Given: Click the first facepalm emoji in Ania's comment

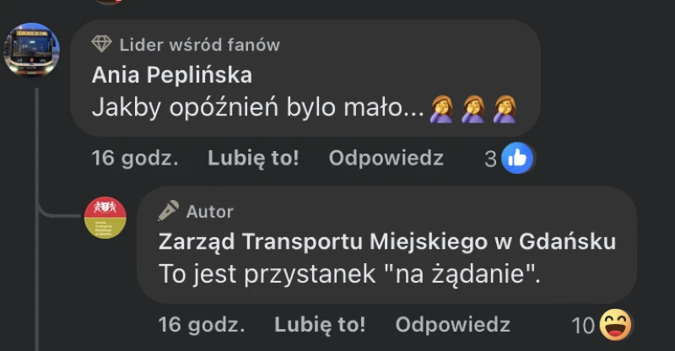Looking at the screenshot, I should pos(442,107).
